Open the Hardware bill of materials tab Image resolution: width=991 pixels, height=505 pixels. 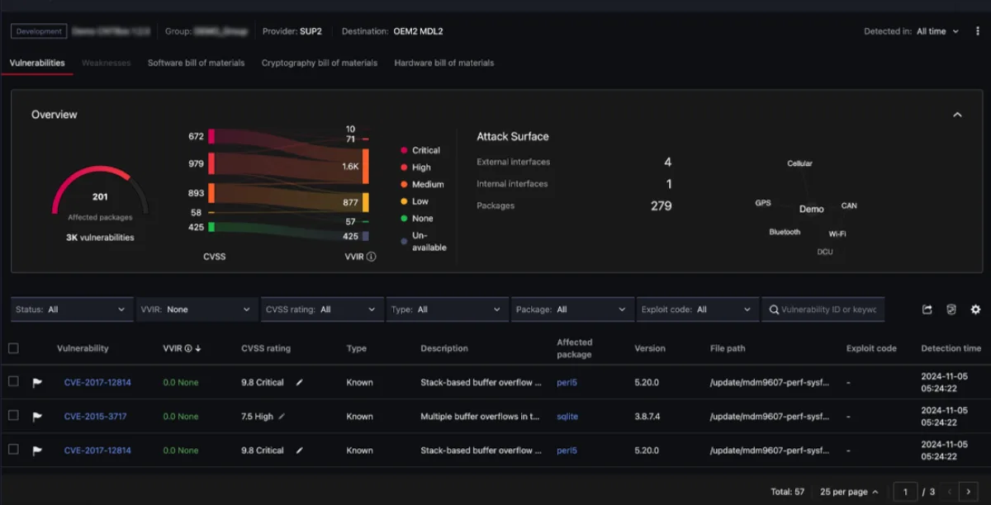click(444, 63)
